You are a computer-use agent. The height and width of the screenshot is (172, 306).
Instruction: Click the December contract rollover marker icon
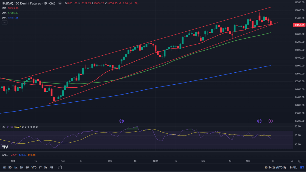pyautogui.click(x=121, y=121)
